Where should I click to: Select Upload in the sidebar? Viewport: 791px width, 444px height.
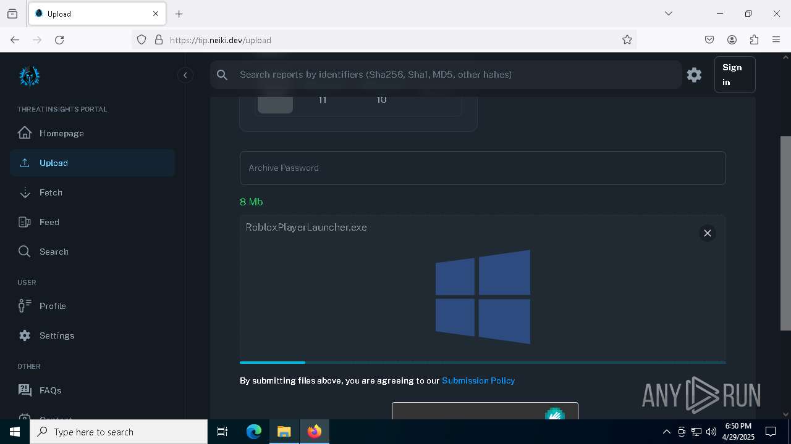point(92,163)
